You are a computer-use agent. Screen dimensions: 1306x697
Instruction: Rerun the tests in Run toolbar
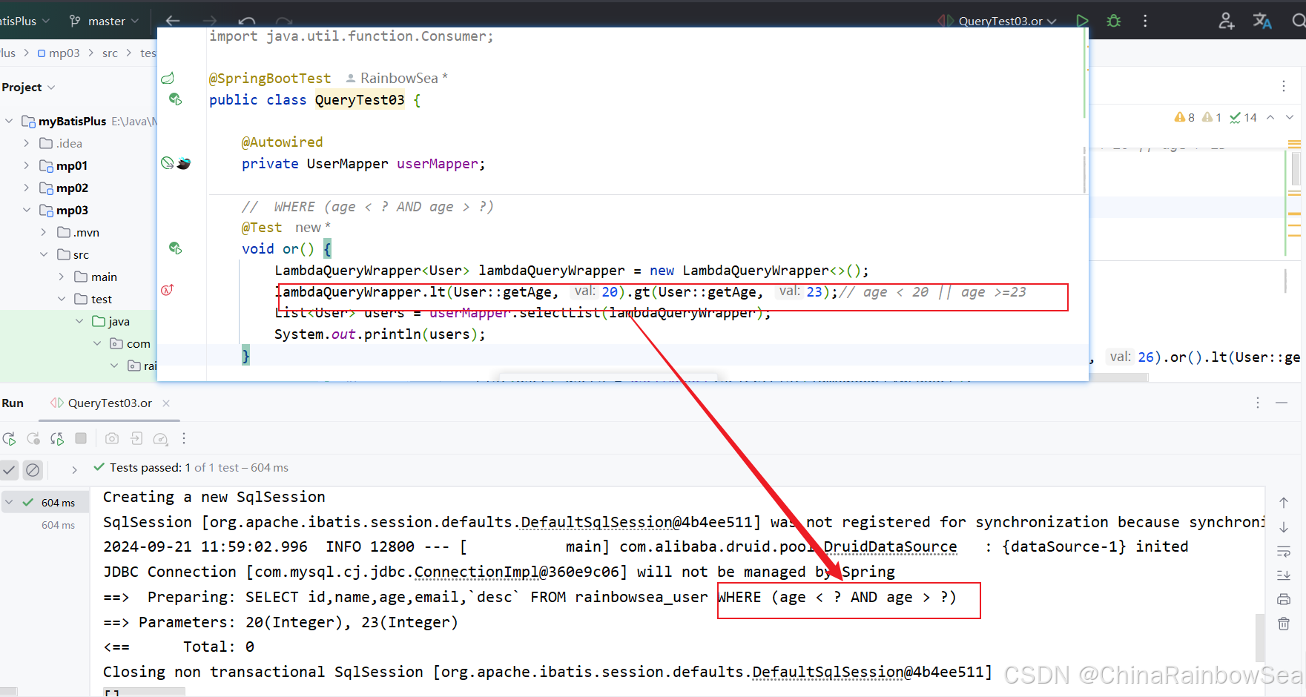[9, 438]
